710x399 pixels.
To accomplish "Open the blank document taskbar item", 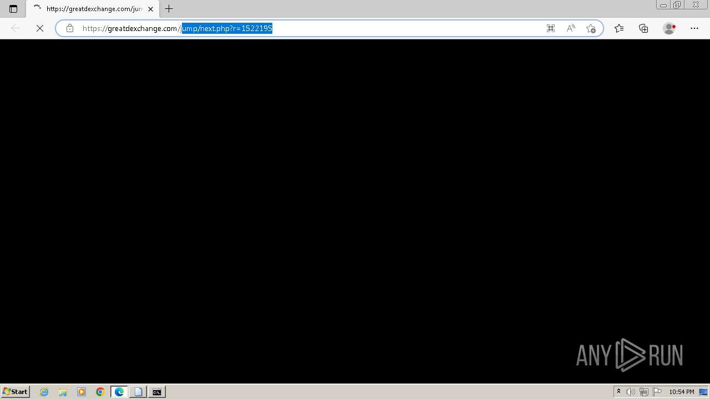I will pyautogui.click(x=138, y=392).
